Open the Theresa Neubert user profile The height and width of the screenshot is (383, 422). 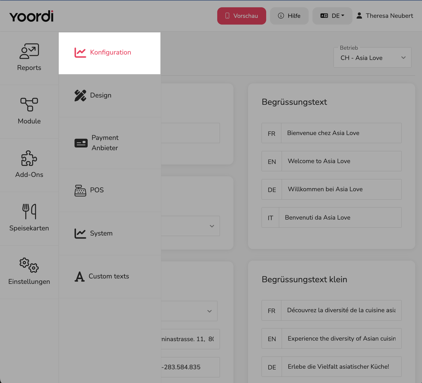click(x=385, y=16)
